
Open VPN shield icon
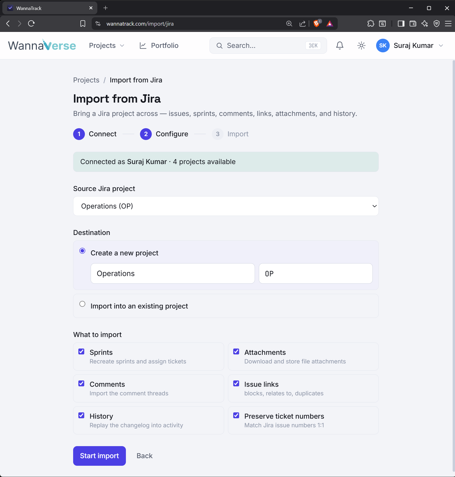[x=436, y=24]
